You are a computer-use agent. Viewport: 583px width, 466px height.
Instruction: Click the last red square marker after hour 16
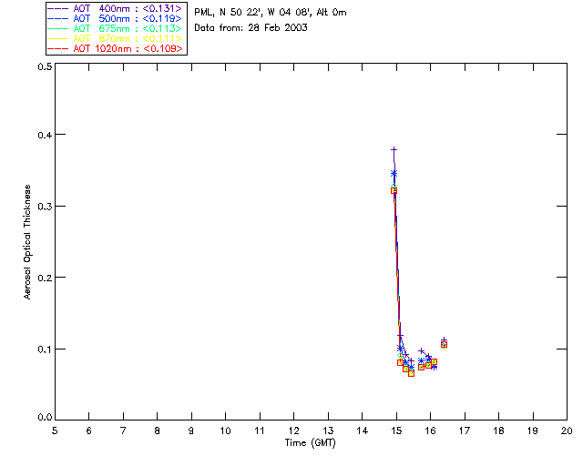(x=444, y=345)
